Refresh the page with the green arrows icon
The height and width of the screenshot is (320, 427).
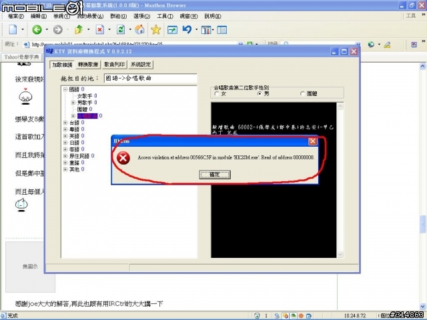[x=121, y=29]
